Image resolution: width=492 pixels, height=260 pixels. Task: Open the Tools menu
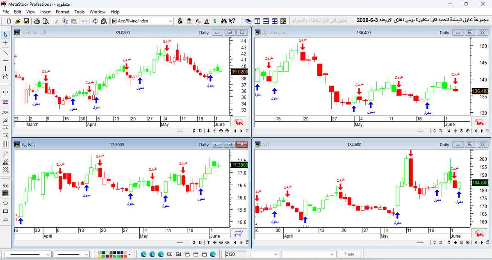(80, 12)
